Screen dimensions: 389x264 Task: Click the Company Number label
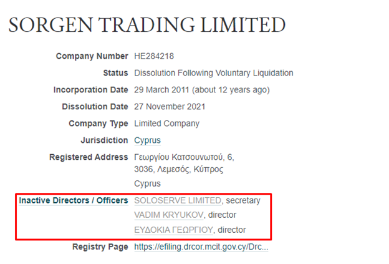92,56
